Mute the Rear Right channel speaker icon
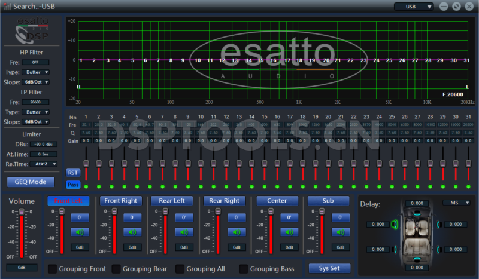479x279 pixels. tap(237, 232)
